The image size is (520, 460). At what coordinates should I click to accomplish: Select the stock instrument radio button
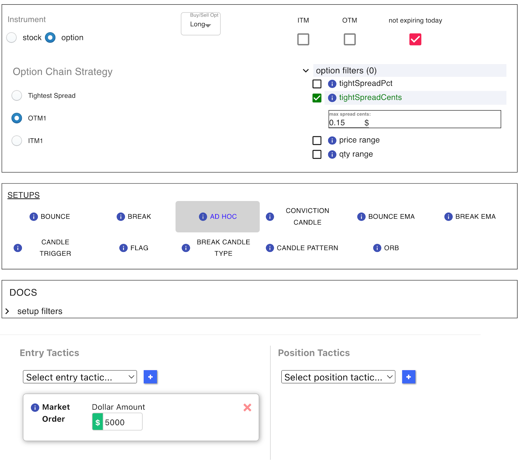(12, 38)
